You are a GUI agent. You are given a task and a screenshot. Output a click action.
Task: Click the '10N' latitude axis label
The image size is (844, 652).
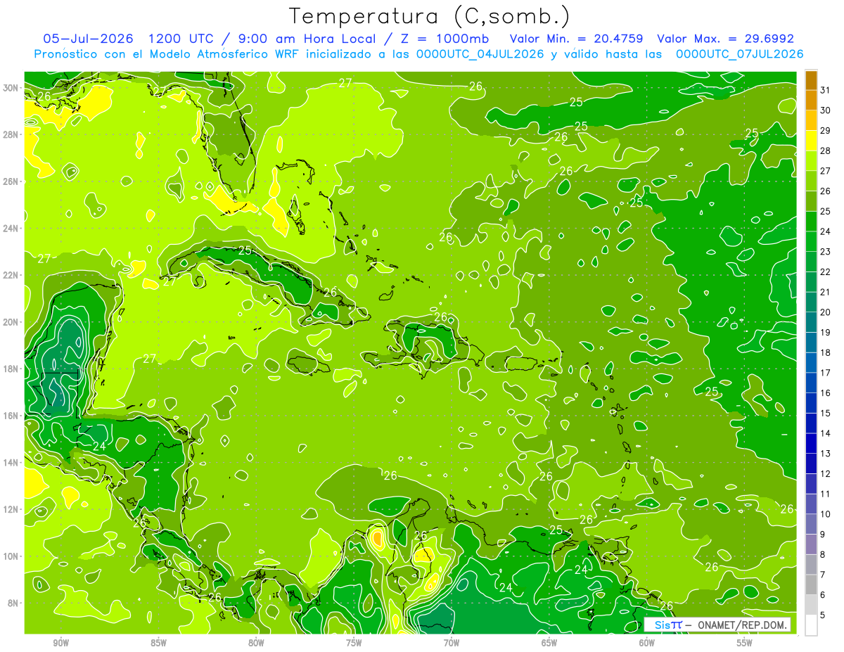pos(11,556)
